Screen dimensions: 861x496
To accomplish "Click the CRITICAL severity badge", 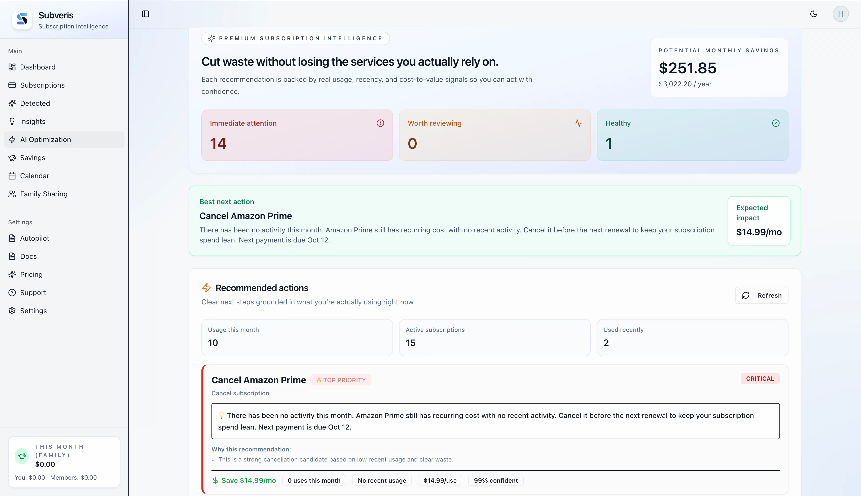I will pos(760,378).
